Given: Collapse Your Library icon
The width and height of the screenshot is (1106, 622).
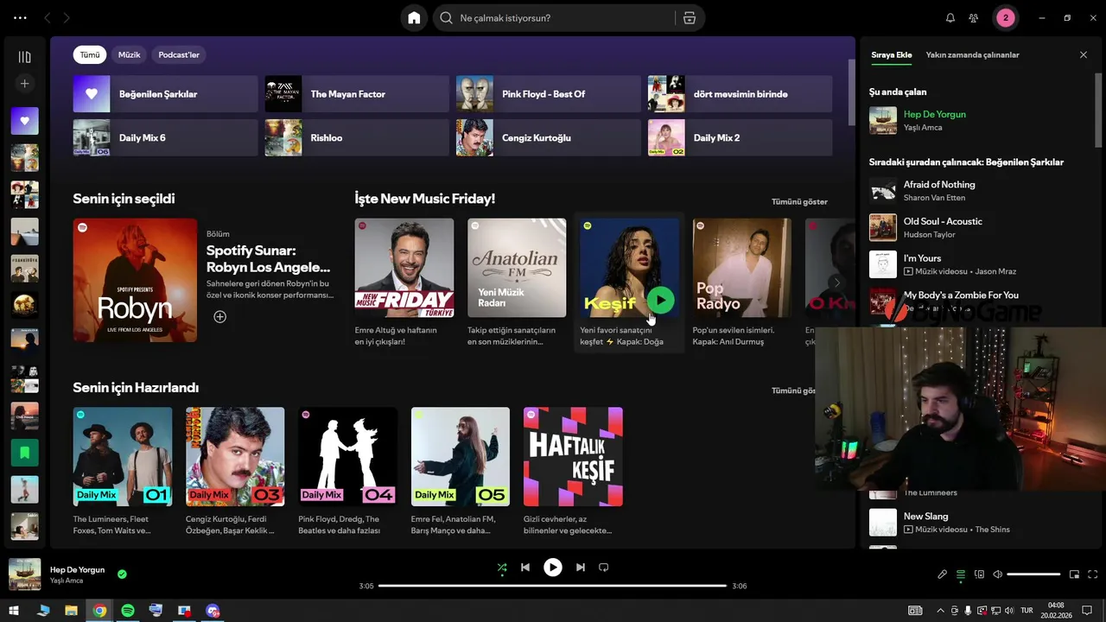Looking at the screenshot, I should pos(24,57).
